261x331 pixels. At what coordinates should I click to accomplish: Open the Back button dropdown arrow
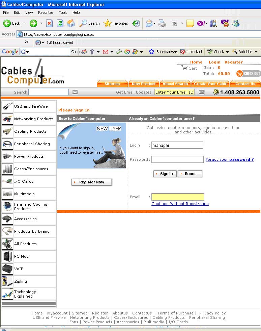click(24, 23)
